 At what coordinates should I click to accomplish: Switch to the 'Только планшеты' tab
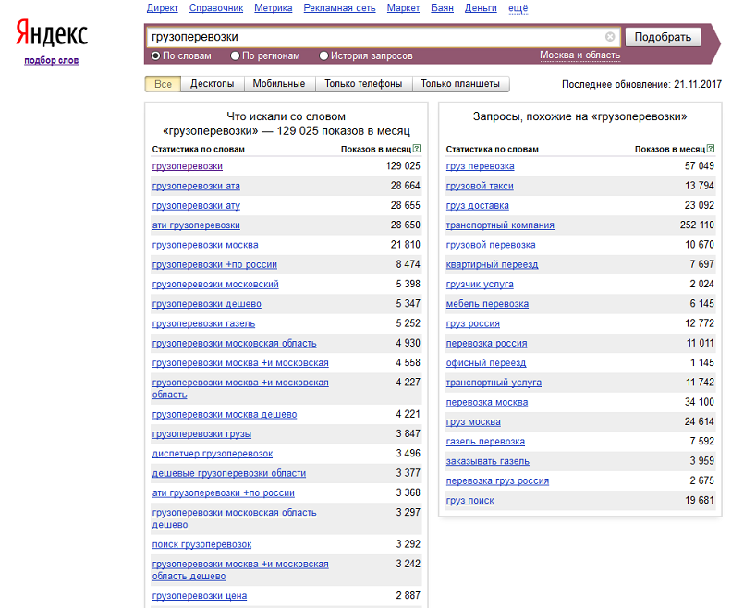click(x=460, y=84)
